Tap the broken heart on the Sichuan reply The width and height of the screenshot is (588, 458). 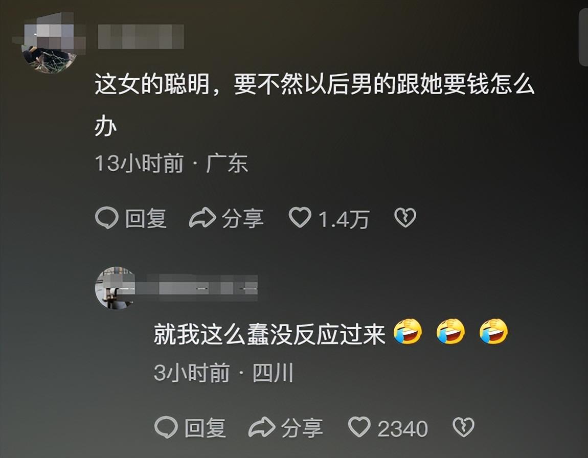click(464, 427)
